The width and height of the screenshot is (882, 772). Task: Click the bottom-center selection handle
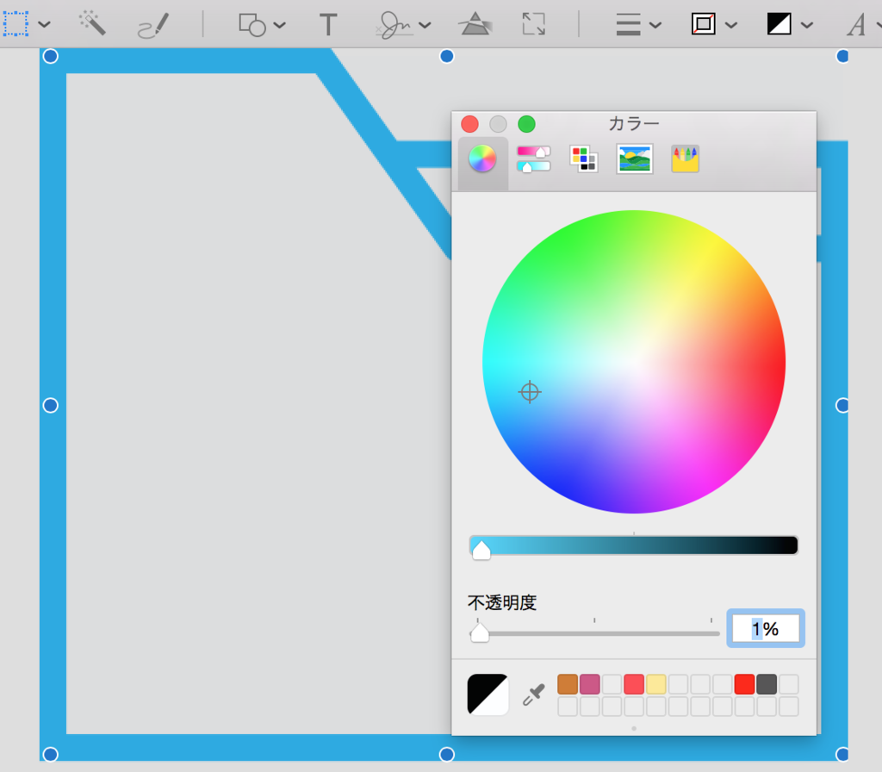[447, 754]
